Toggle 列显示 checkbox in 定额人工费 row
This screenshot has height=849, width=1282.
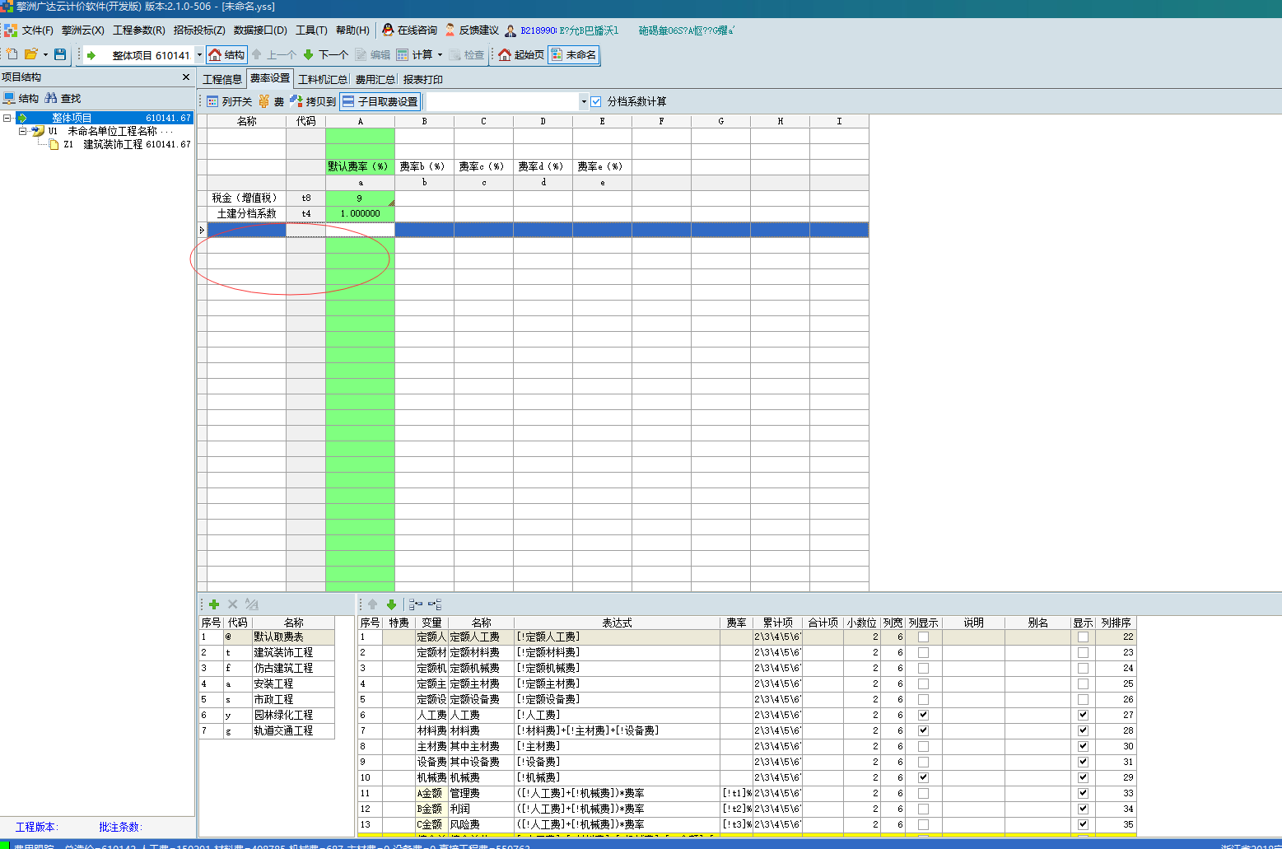[x=923, y=637]
